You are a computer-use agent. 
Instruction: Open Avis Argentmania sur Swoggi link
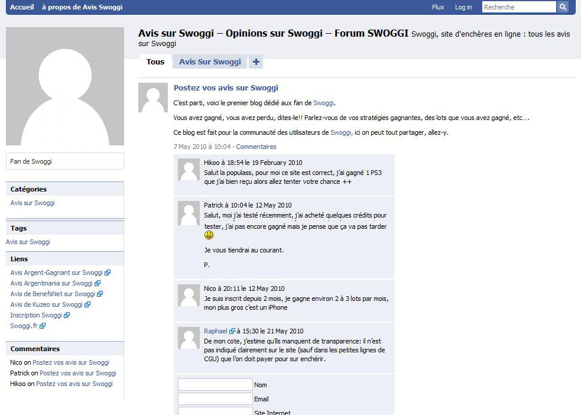pos(51,283)
